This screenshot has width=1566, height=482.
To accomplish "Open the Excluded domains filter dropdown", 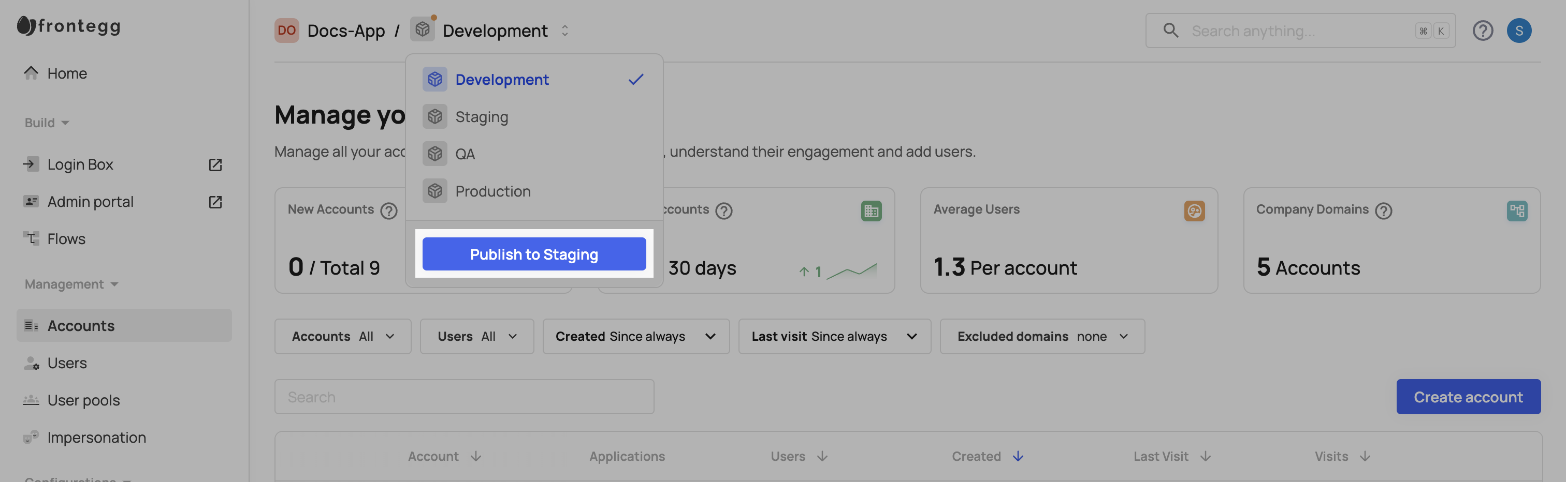I will (x=1041, y=336).
